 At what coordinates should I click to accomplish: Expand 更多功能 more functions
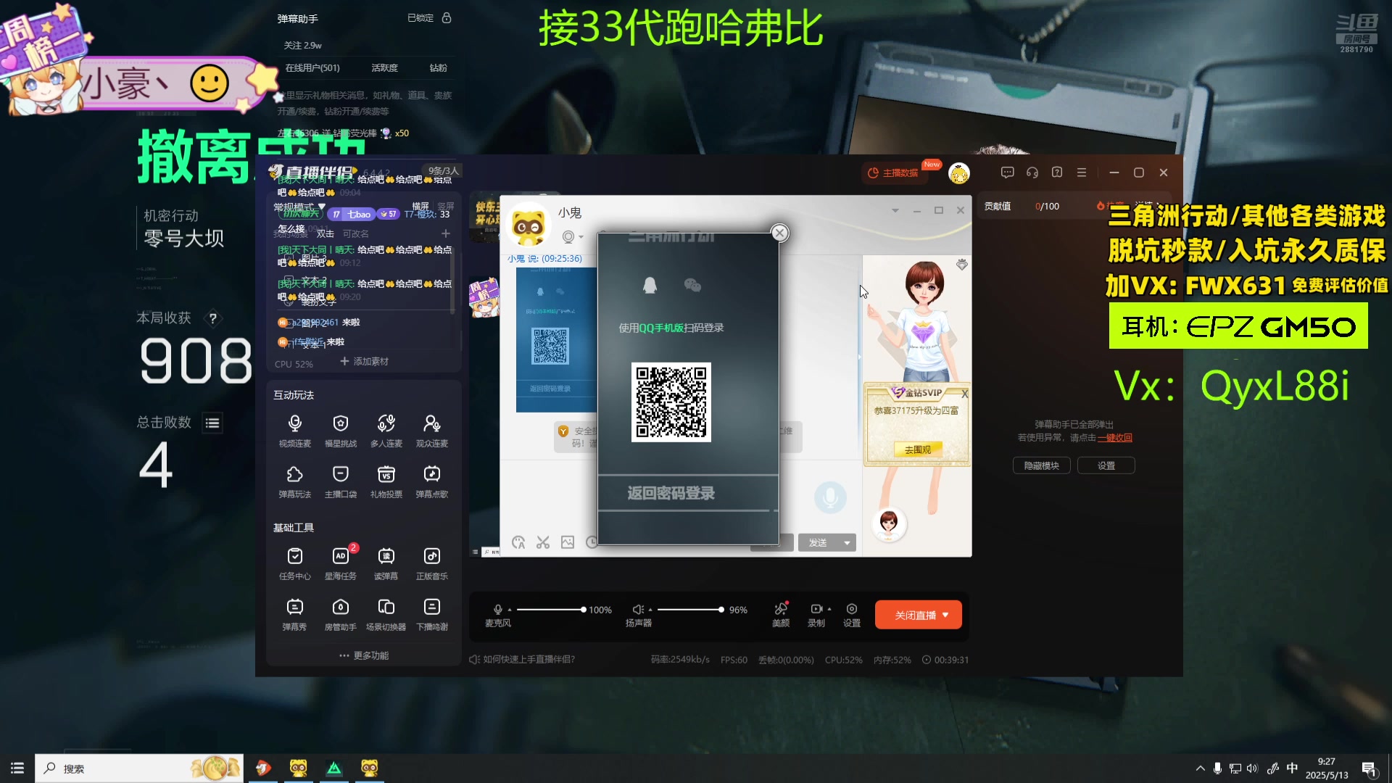pos(364,655)
